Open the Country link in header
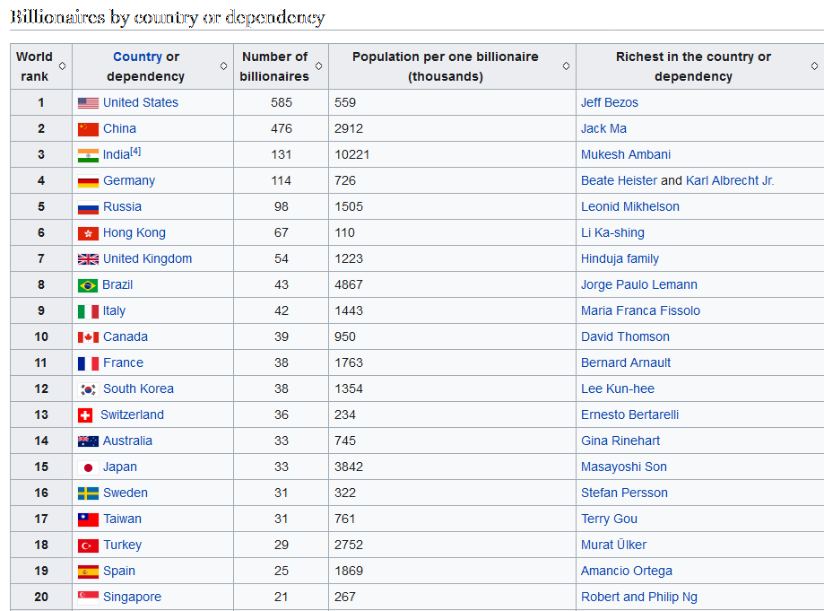The width and height of the screenshot is (824, 611). (137, 57)
